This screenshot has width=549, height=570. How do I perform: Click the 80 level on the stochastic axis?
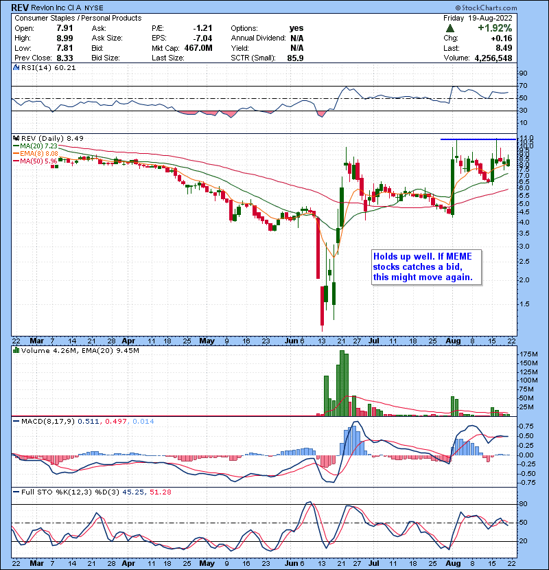point(524,504)
